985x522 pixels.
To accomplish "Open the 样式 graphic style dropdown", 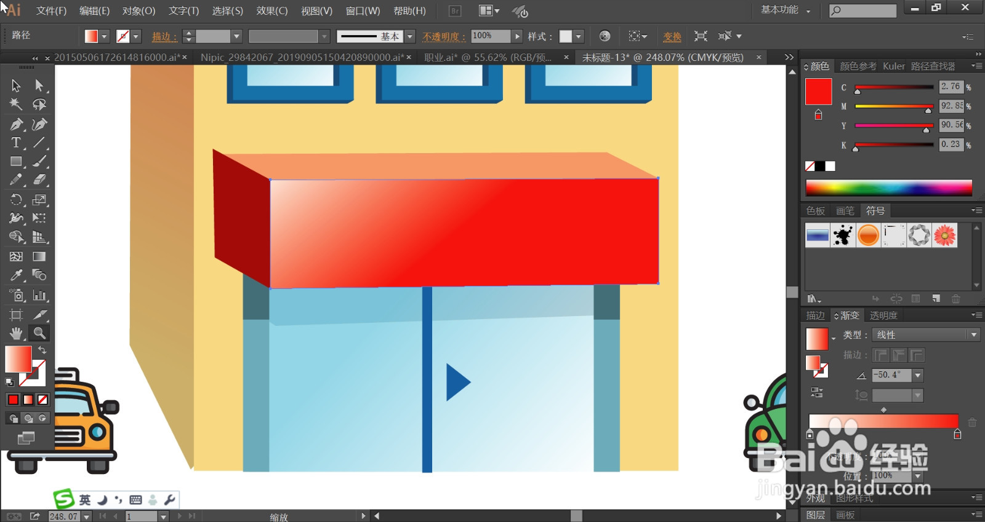I will pyautogui.click(x=579, y=37).
